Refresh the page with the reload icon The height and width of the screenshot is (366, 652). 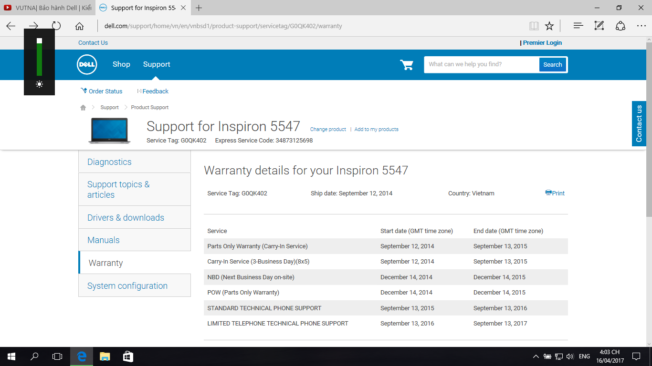coord(56,26)
